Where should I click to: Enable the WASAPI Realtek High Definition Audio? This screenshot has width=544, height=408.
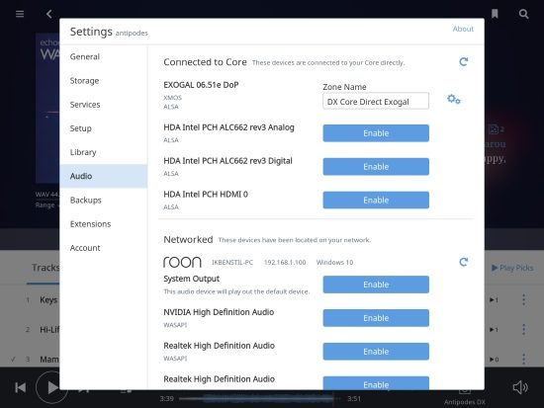point(376,352)
